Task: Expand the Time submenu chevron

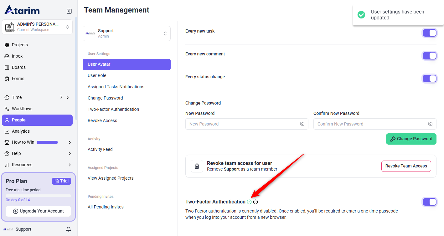Action: tap(68, 98)
